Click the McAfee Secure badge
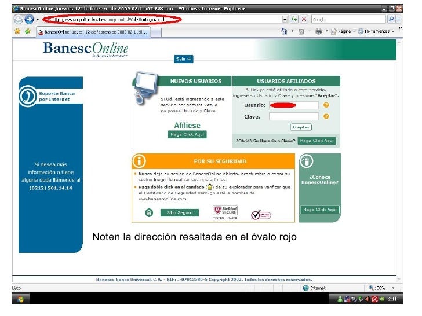 [225, 211]
